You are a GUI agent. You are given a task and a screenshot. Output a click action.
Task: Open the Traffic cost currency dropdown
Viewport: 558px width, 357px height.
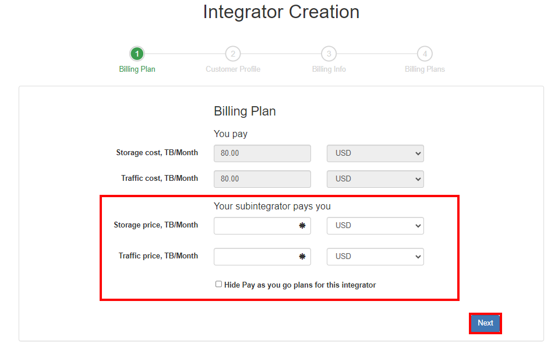pyautogui.click(x=375, y=179)
